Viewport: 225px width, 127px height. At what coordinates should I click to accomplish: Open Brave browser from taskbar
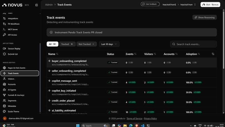(x=137, y=126)
